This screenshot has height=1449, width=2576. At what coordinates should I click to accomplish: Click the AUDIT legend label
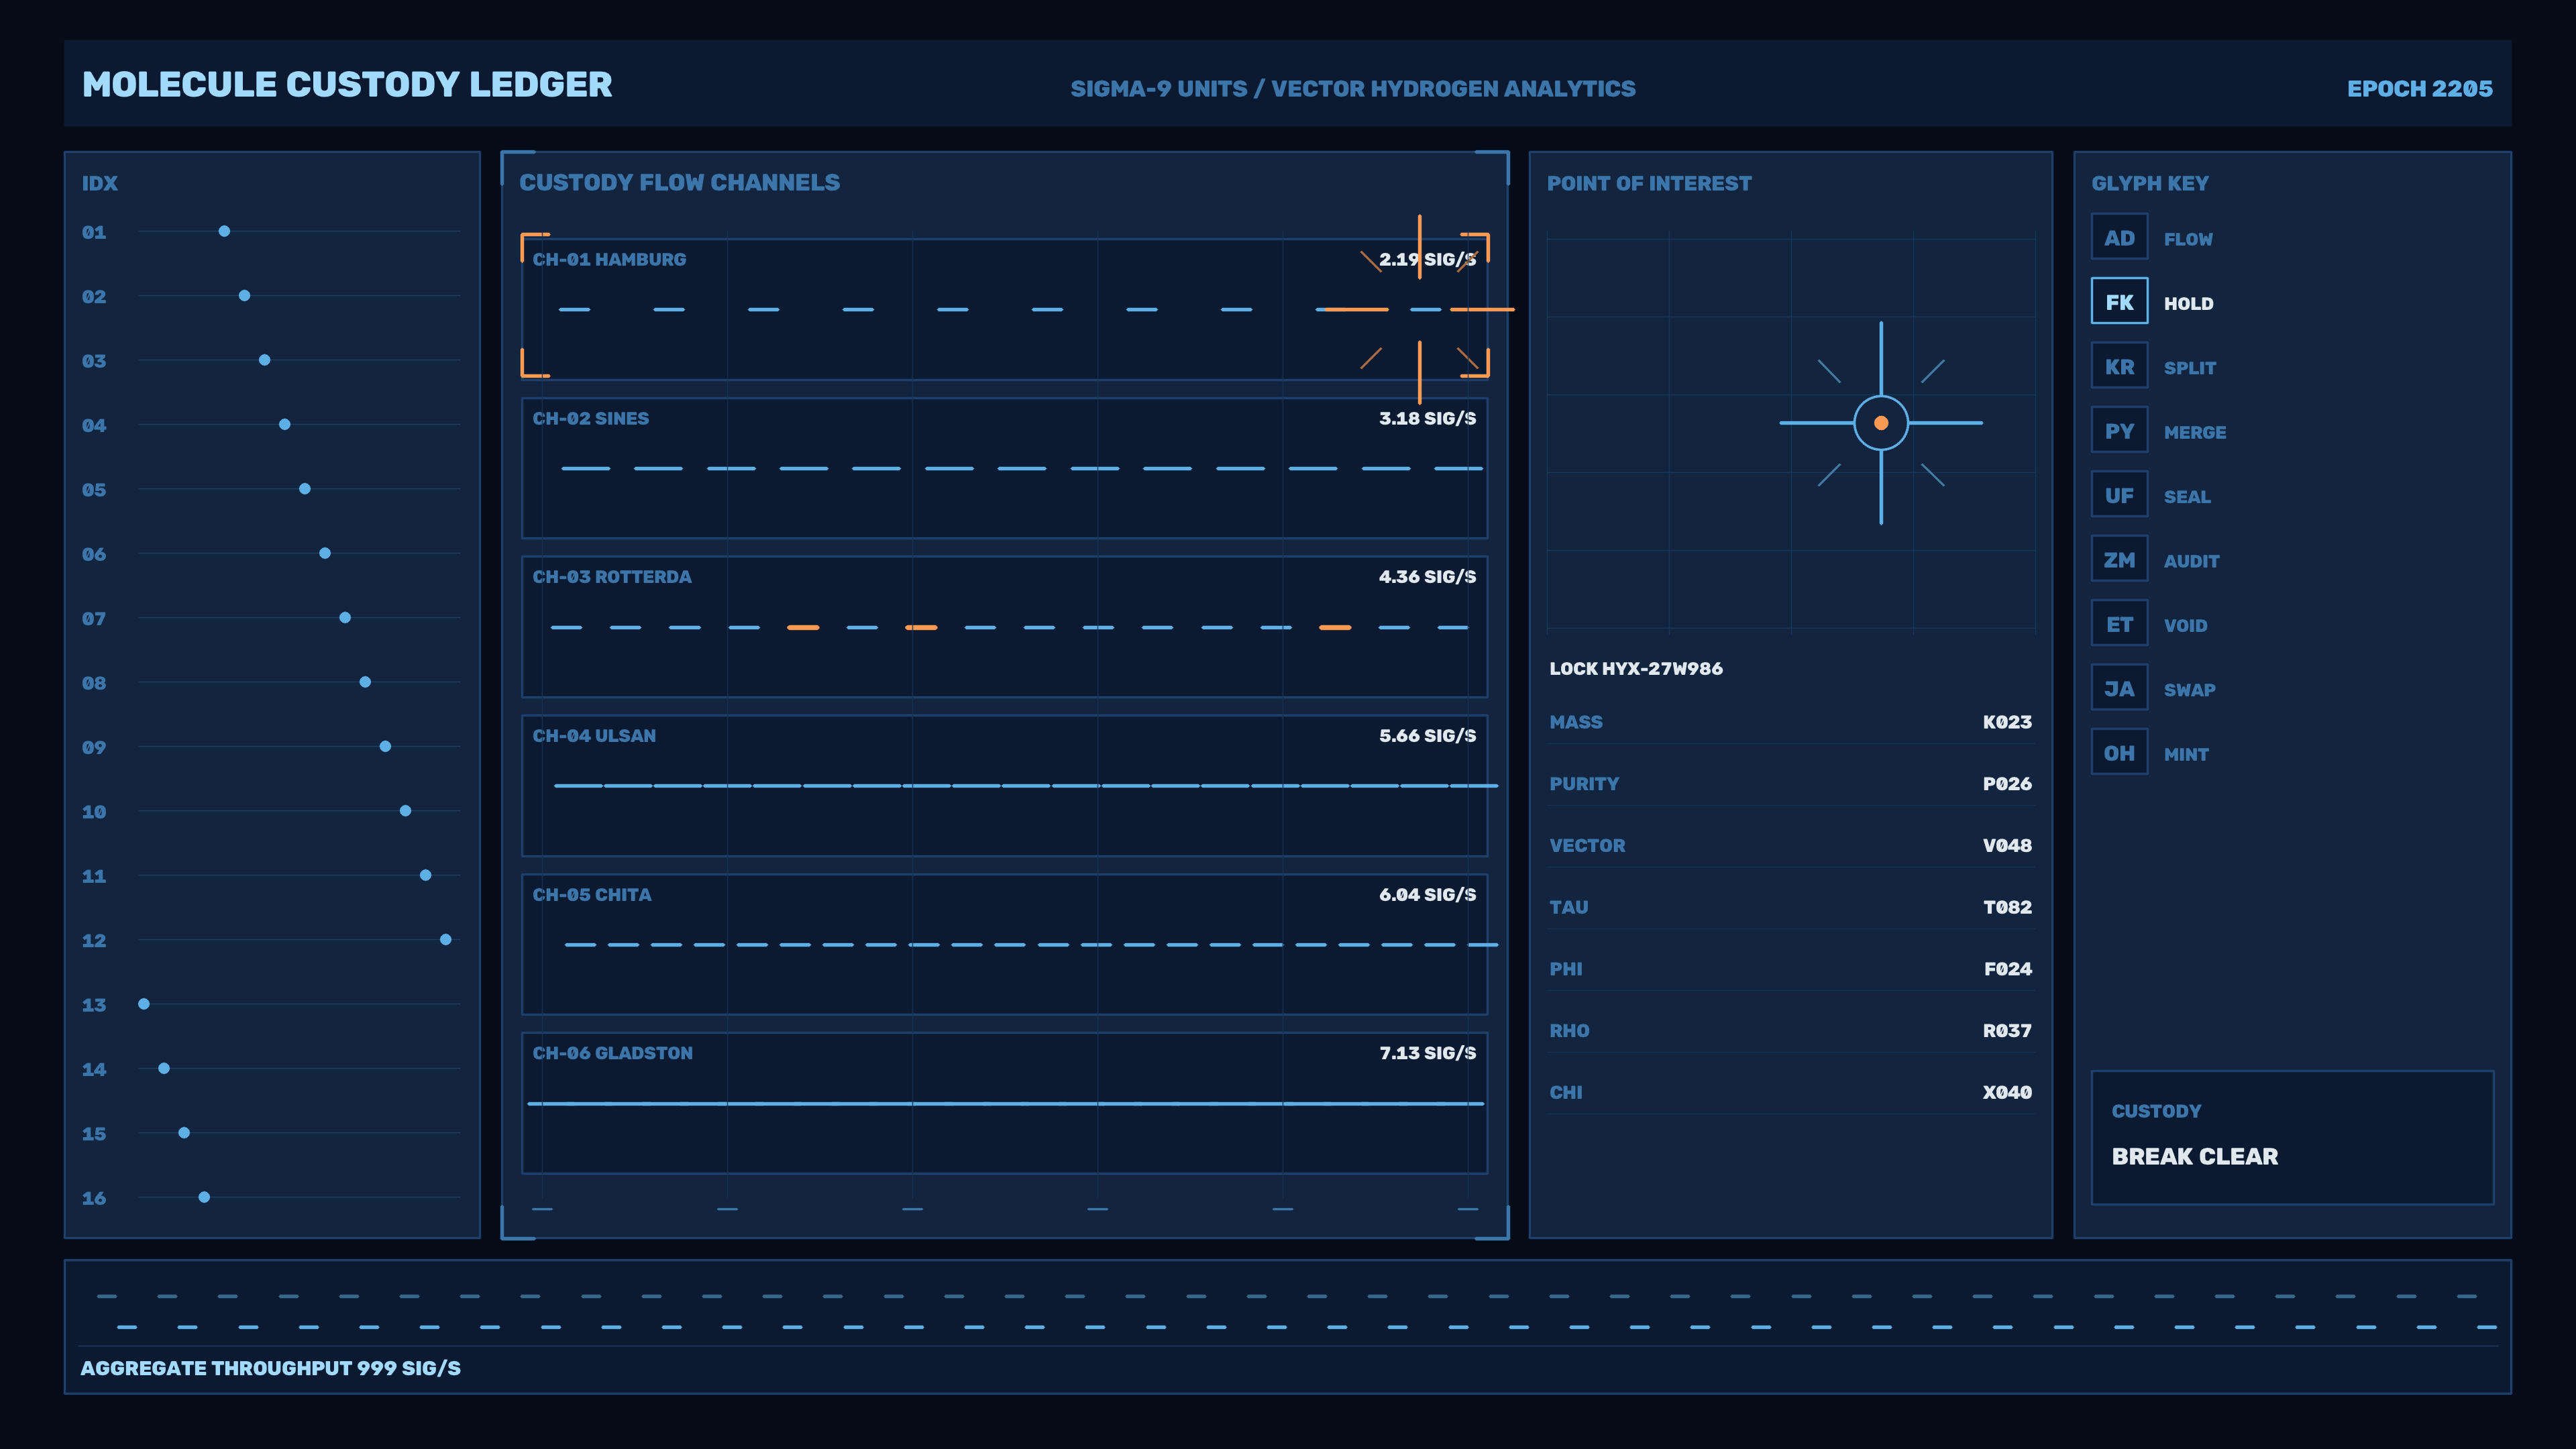pos(2191,561)
